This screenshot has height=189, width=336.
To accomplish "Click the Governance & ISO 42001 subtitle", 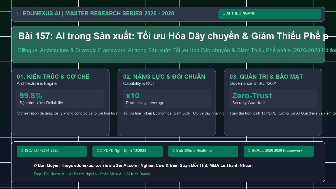I will [x=253, y=83].
